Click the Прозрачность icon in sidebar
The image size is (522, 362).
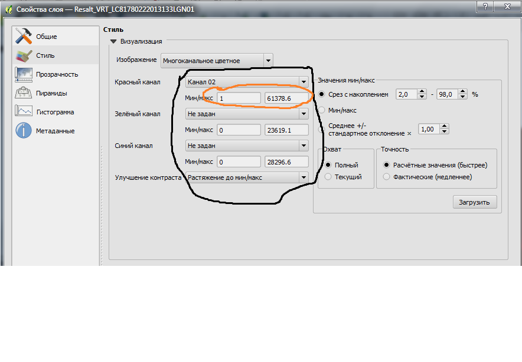23,74
